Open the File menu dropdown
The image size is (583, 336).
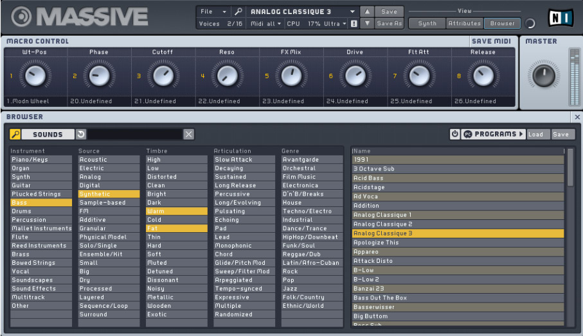coord(213,12)
